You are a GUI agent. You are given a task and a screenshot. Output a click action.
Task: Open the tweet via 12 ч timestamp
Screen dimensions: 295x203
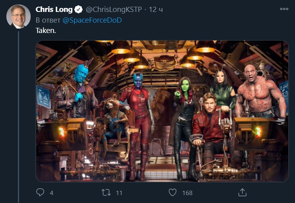[x=156, y=10]
